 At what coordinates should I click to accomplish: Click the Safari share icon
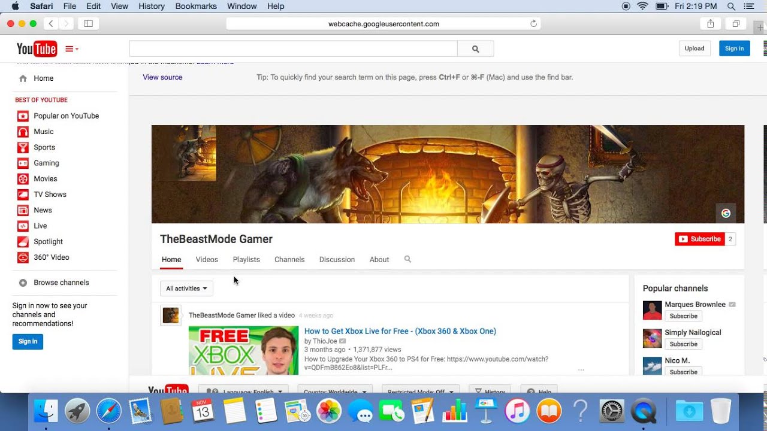coord(711,24)
